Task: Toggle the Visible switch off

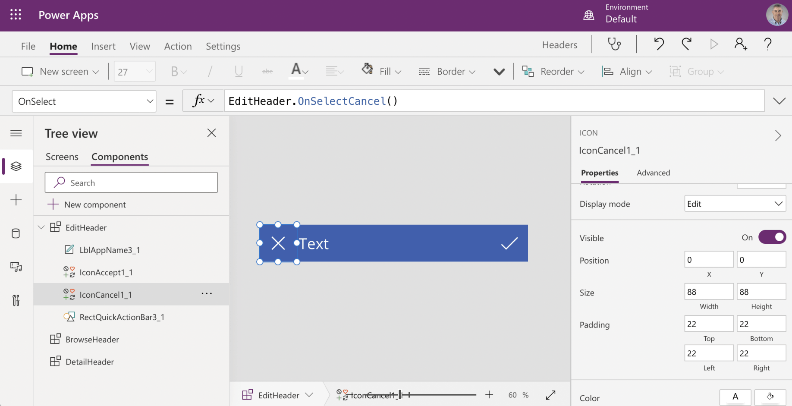Action: 772,237
